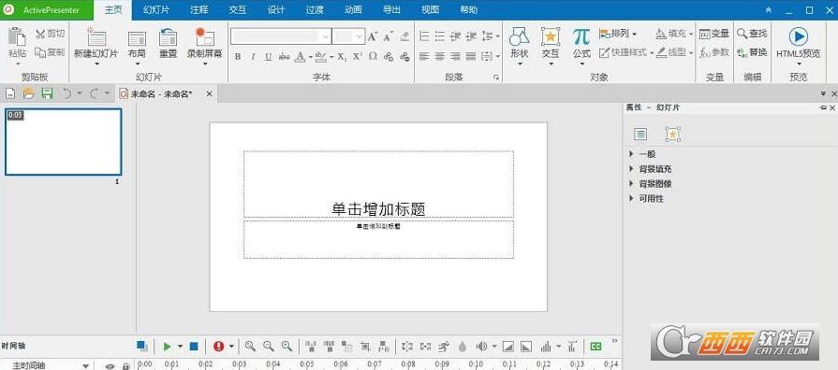The height and width of the screenshot is (370, 838).
Task: Stop playback with blue square button
Action: pos(194,347)
